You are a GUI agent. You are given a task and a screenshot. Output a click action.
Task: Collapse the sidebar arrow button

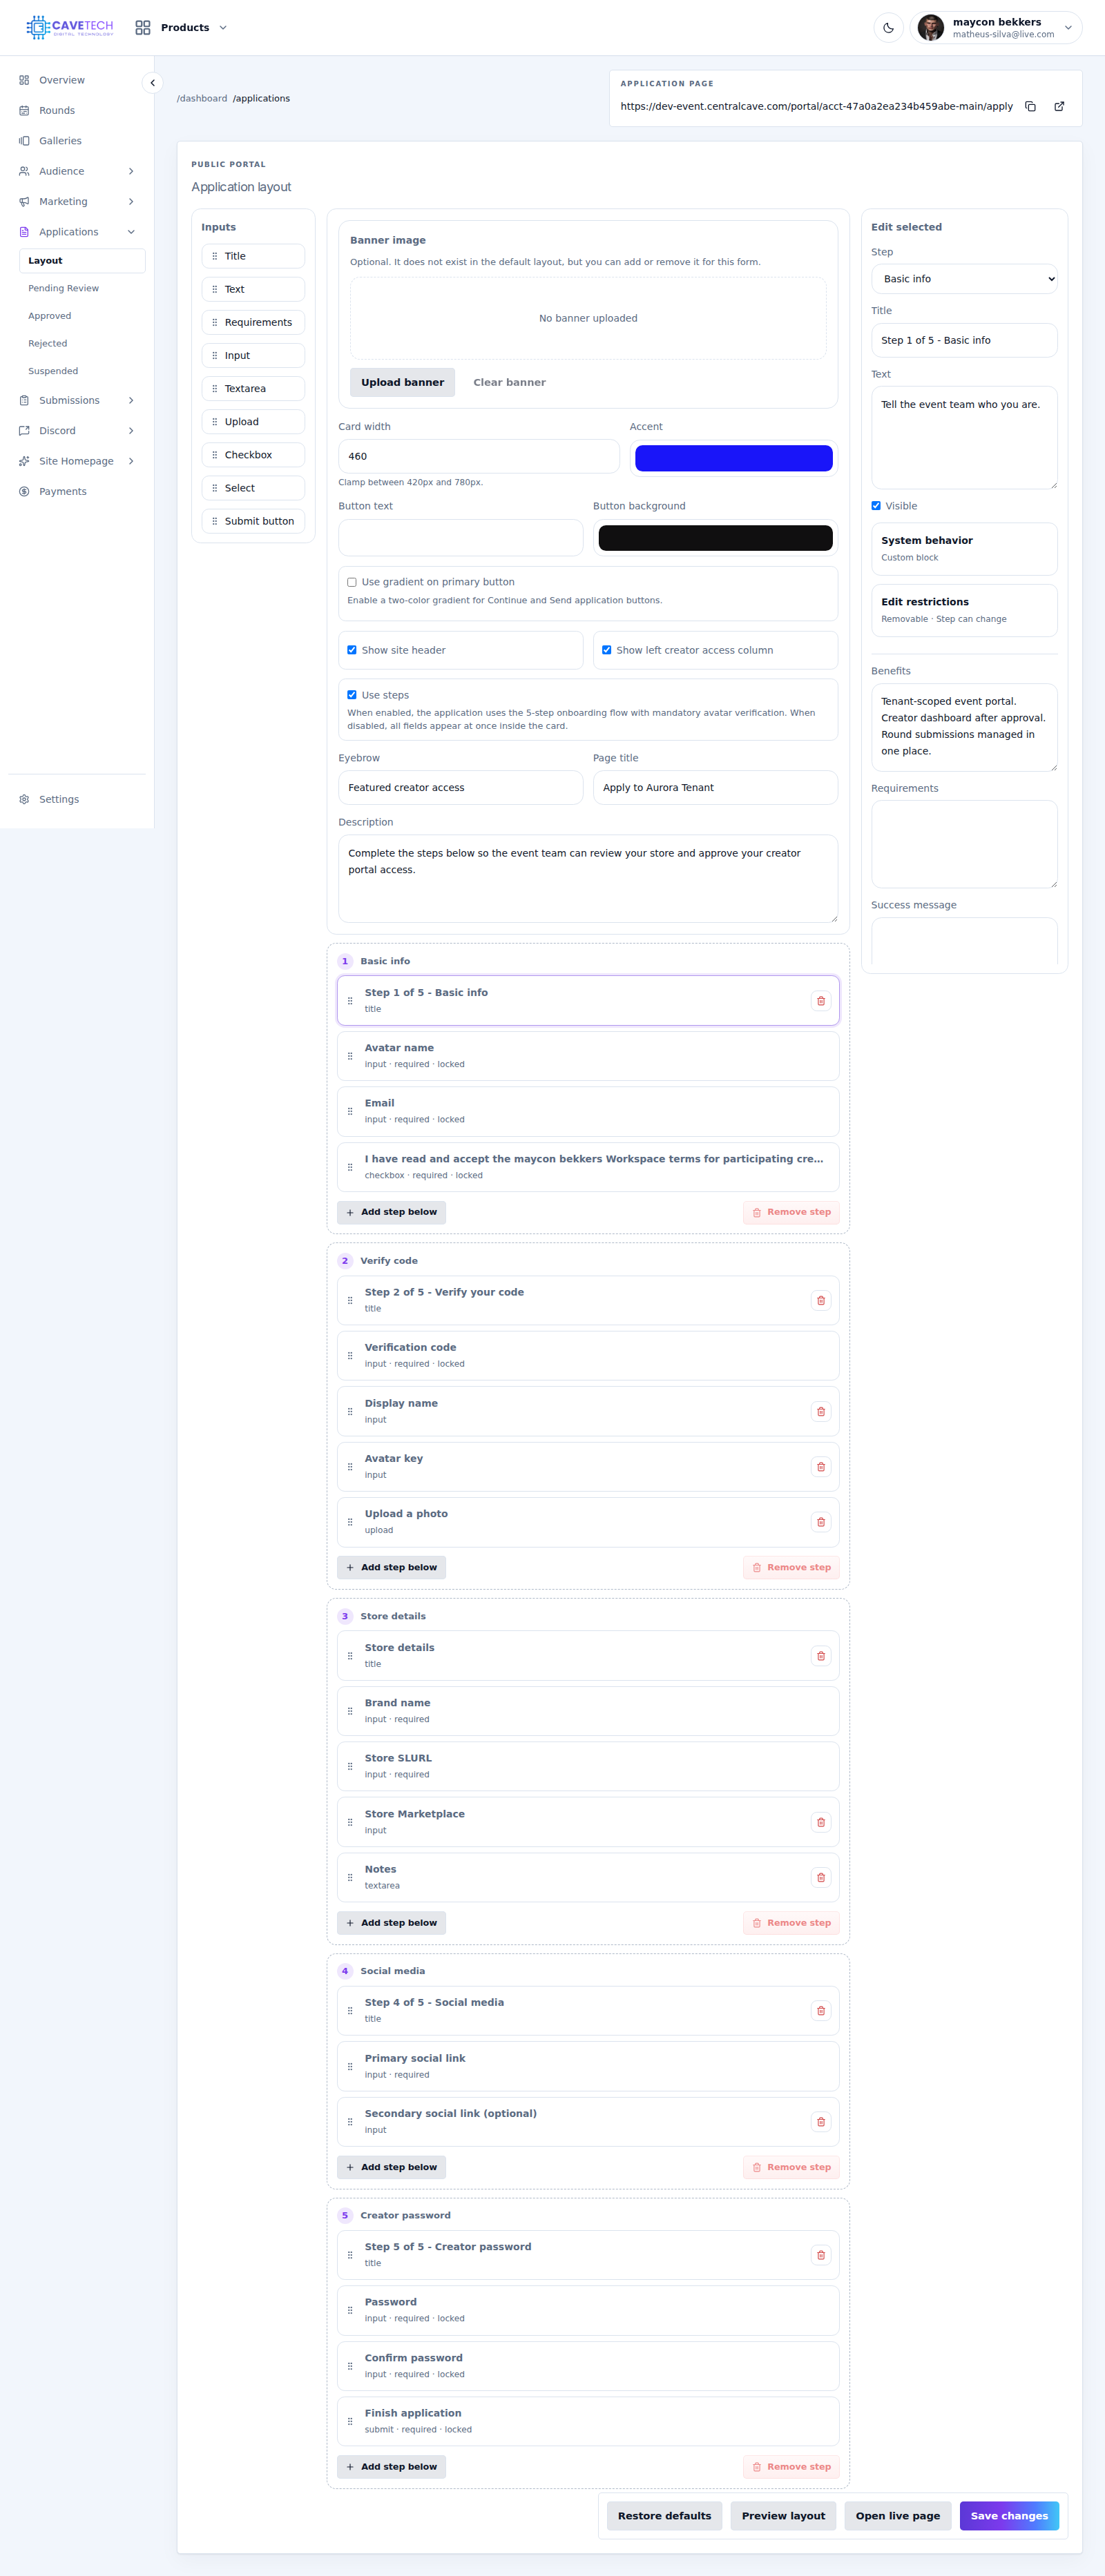pyautogui.click(x=152, y=83)
